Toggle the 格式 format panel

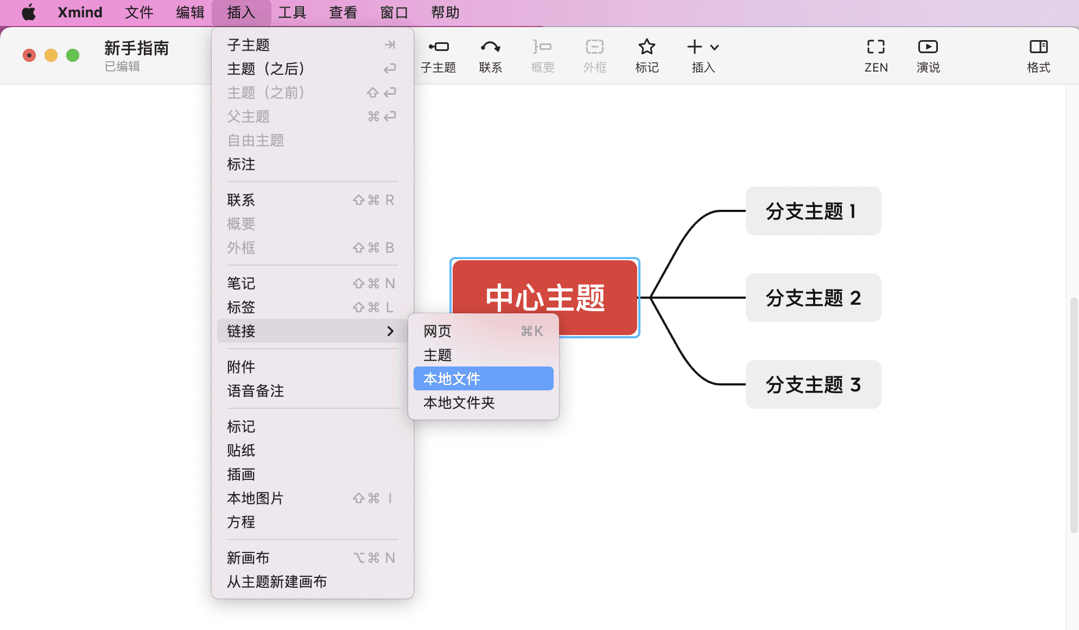pos(1038,48)
